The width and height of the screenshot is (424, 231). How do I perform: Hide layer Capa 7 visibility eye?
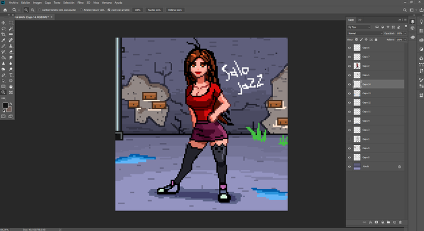tap(349, 57)
